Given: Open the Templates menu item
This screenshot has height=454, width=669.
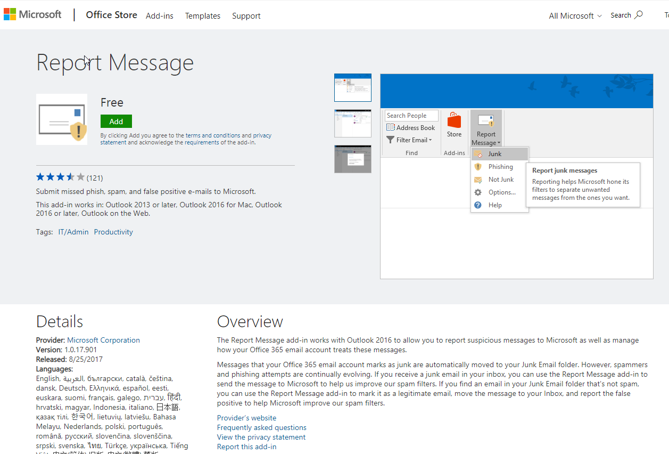Looking at the screenshot, I should [x=203, y=16].
